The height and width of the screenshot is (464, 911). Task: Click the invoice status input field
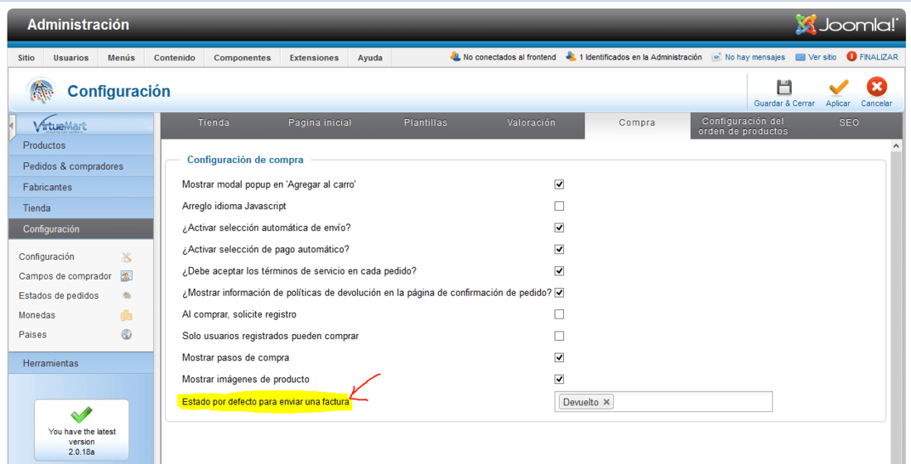[663, 402]
